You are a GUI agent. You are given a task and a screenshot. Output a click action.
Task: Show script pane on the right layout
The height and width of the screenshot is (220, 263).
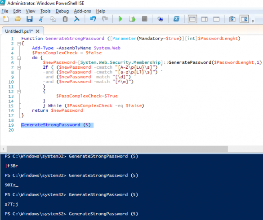pos(204,19)
